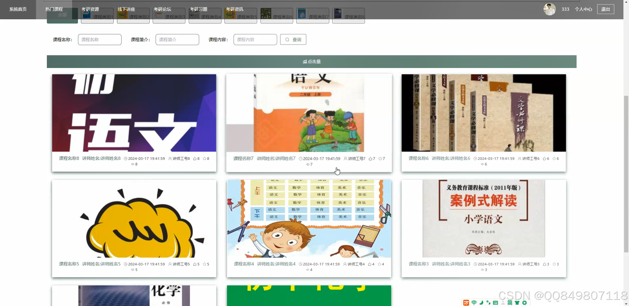Open the 课程名称6 books cover image
Viewport: 629px width, 306px height.
coord(484,113)
